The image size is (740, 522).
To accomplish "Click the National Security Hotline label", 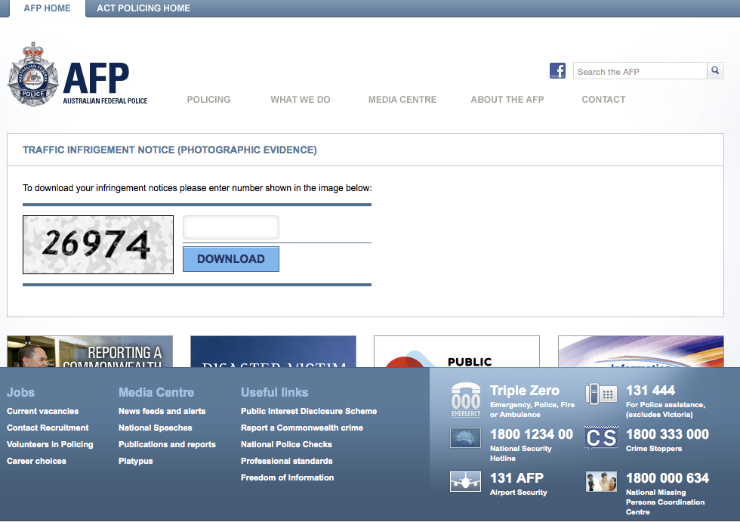I will pos(520,453).
